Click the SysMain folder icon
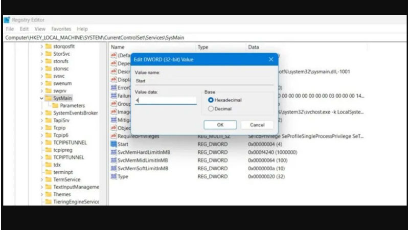 [x=49, y=98]
